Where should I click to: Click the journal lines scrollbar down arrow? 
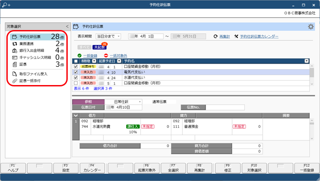312,138
